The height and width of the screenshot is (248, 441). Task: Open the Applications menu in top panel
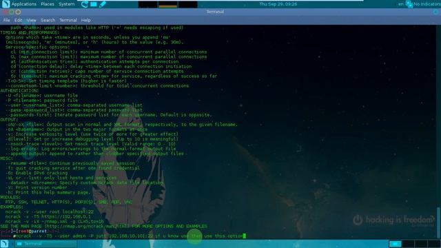tap(23, 4)
